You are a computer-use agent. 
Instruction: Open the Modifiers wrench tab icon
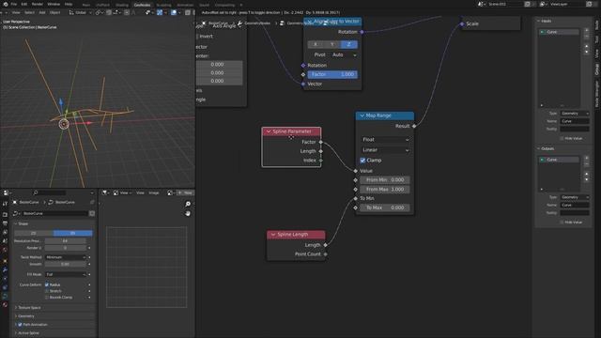point(5,269)
